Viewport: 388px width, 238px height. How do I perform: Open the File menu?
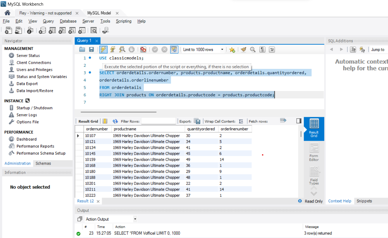(6, 21)
